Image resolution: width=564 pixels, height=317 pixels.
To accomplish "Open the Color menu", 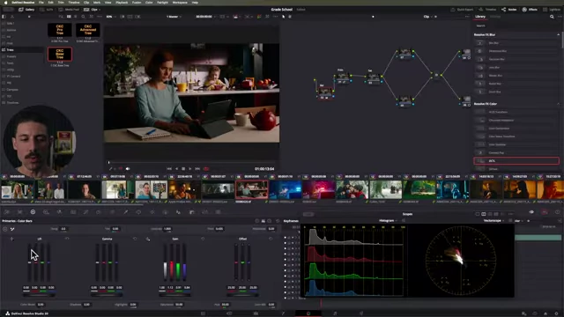I will pyautogui.click(x=149, y=2).
